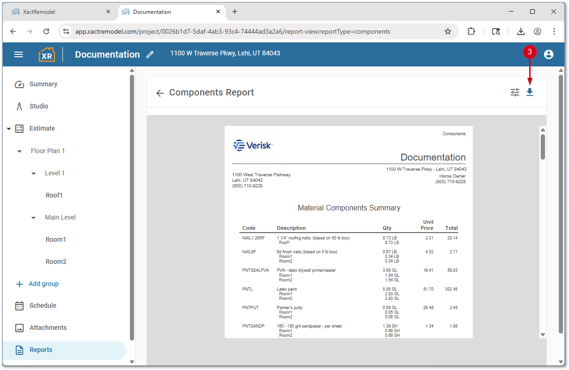Open the Attachments image icon

click(19, 328)
